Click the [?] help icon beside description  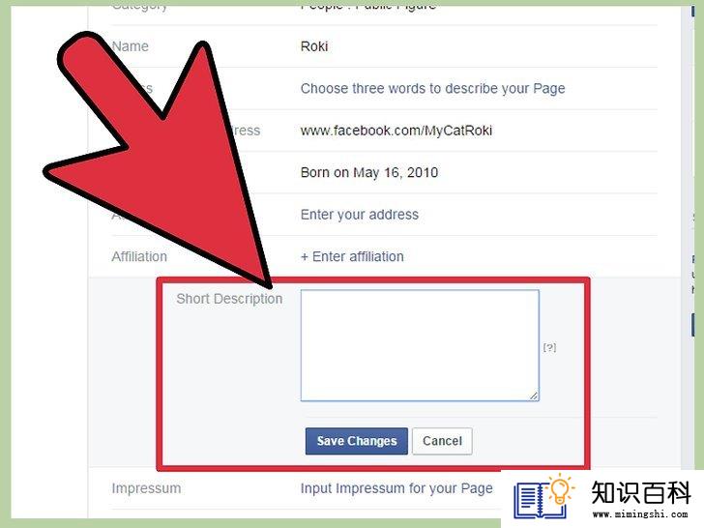pos(549,347)
